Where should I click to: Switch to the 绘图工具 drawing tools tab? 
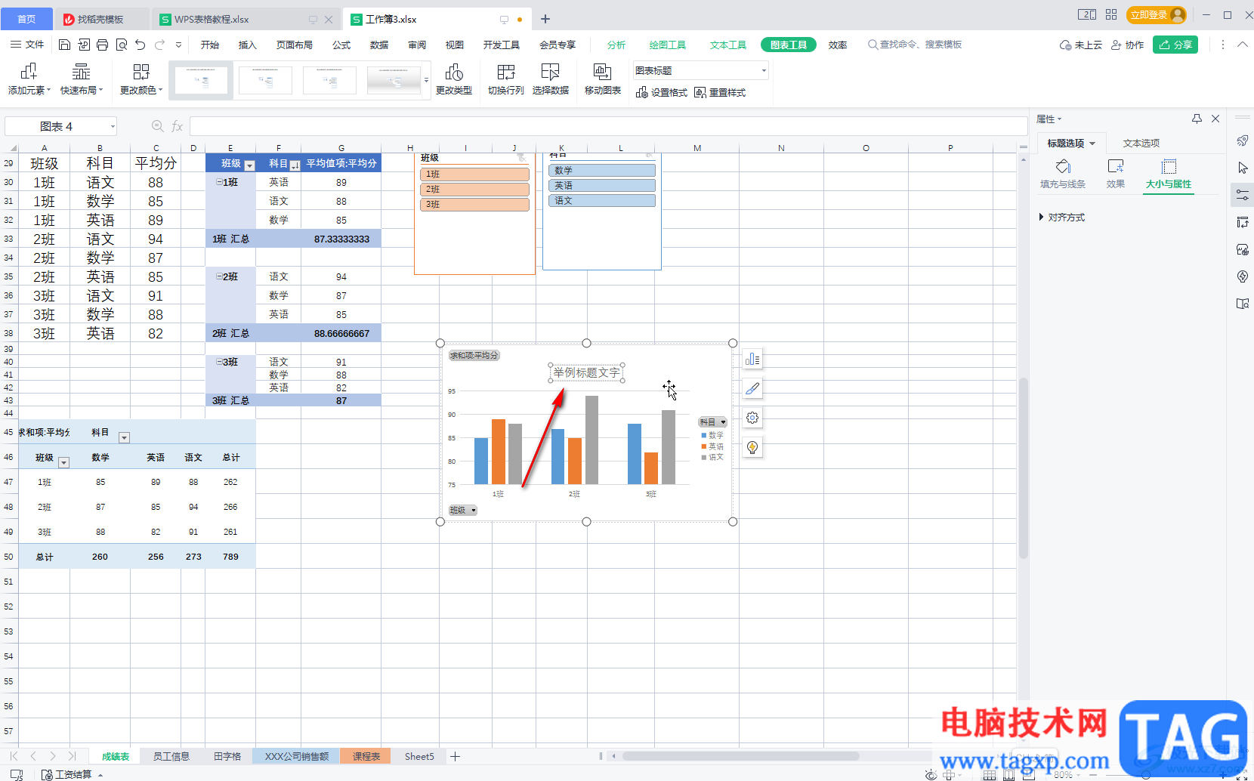(x=668, y=45)
